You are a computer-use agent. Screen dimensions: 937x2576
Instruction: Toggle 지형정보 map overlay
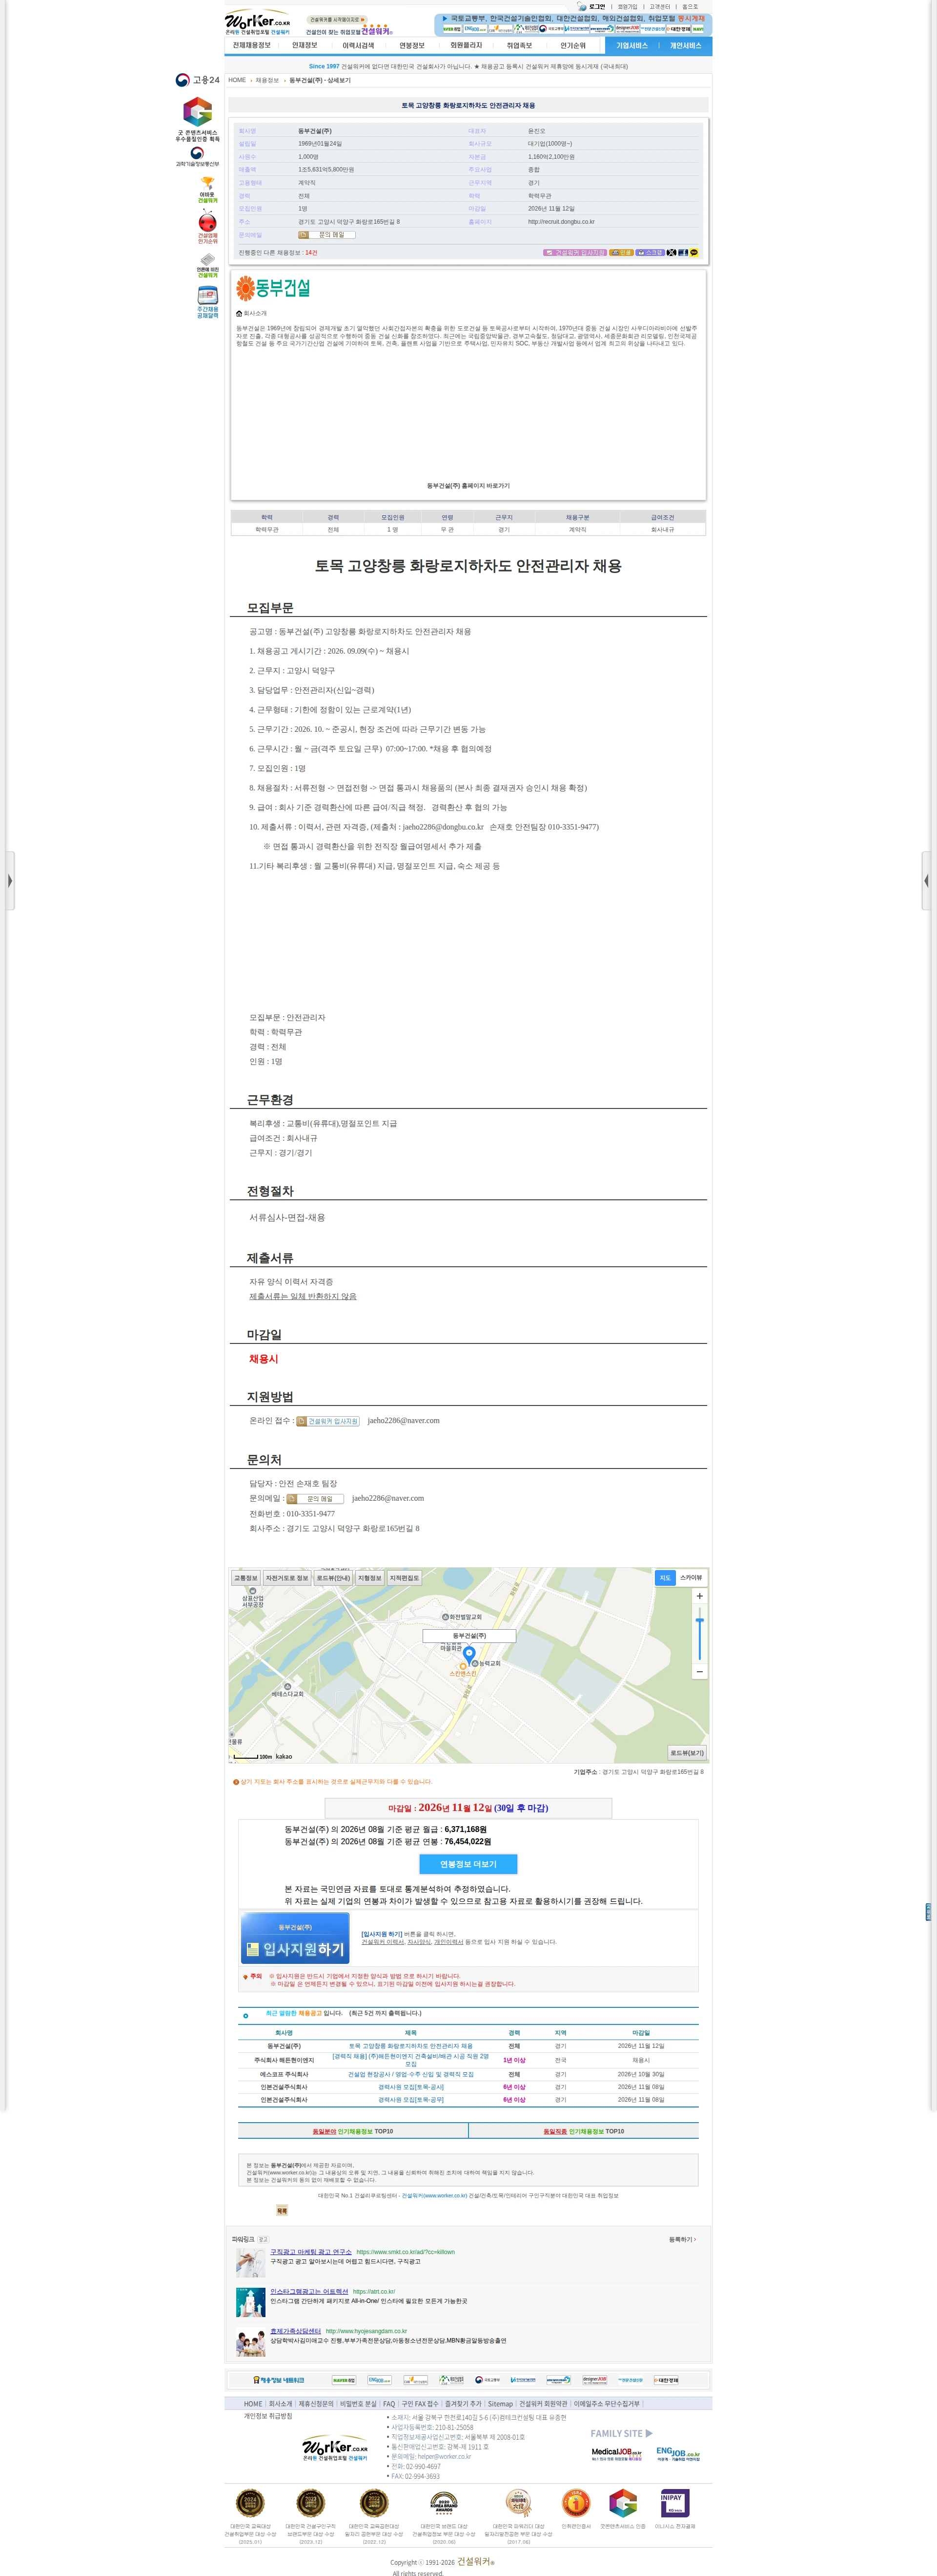pos(369,1578)
